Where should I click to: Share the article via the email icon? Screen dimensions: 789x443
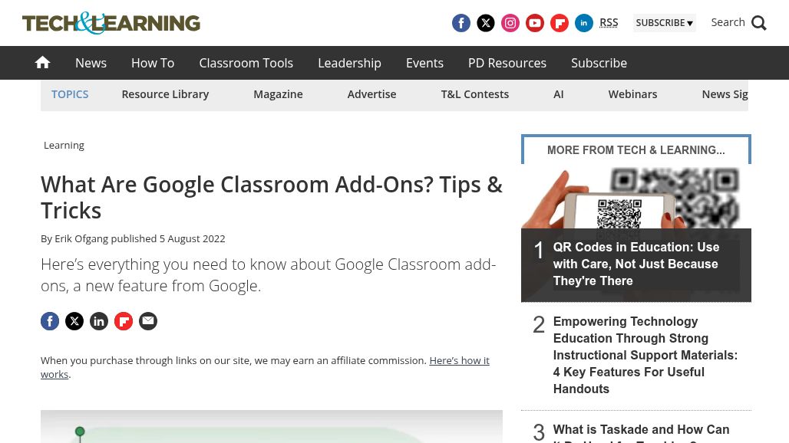147,320
